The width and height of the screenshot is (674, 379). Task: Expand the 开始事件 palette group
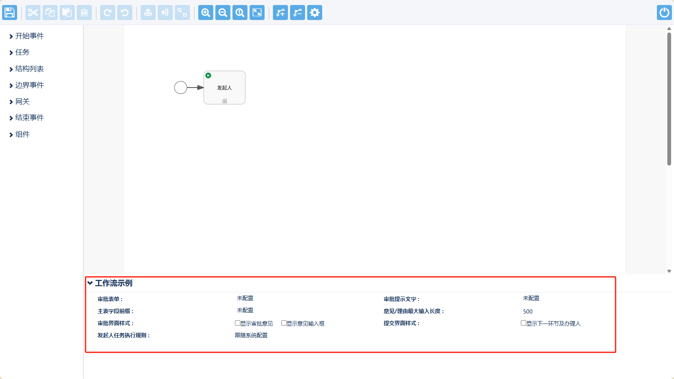pyautogui.click(x=29, y=36)
